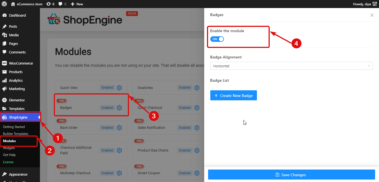Viewport: 379px width, 182px height.
Task: Click the Appearance paintbrush icon
Action: click(4, 175)
